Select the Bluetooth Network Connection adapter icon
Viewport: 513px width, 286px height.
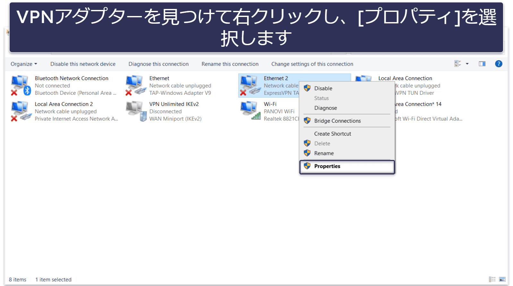21,86
